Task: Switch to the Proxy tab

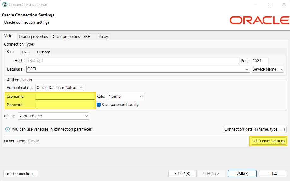Action: point(103,36)
